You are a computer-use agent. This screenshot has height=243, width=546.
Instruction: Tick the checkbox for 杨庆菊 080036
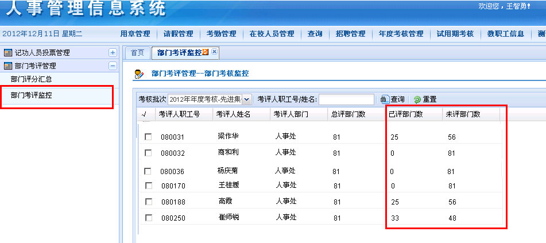click(148, 171)
